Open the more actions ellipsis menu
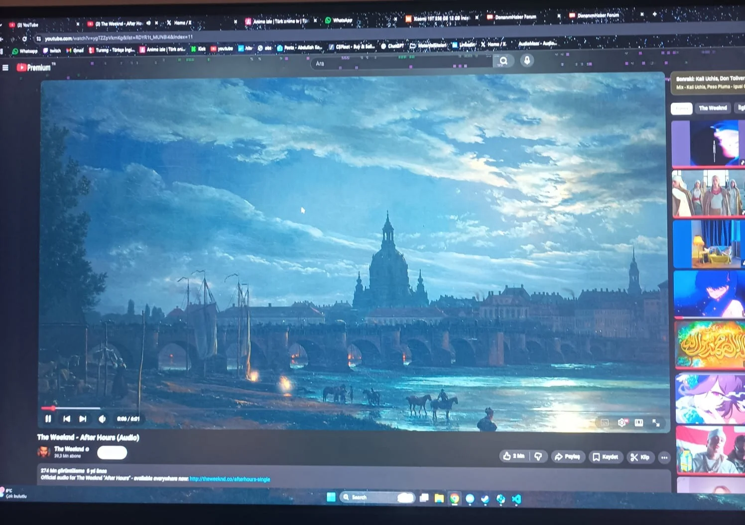The height and width of the screenshot is (525, 745). pyautogui.click(x=664, y=458)
